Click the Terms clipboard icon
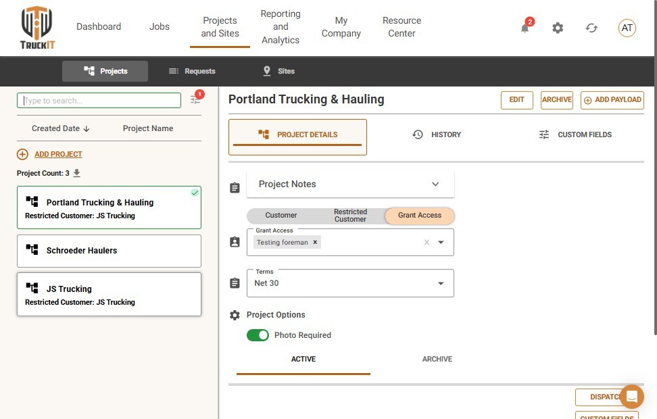Screen dimensions: 657x419 click(235, 283)
